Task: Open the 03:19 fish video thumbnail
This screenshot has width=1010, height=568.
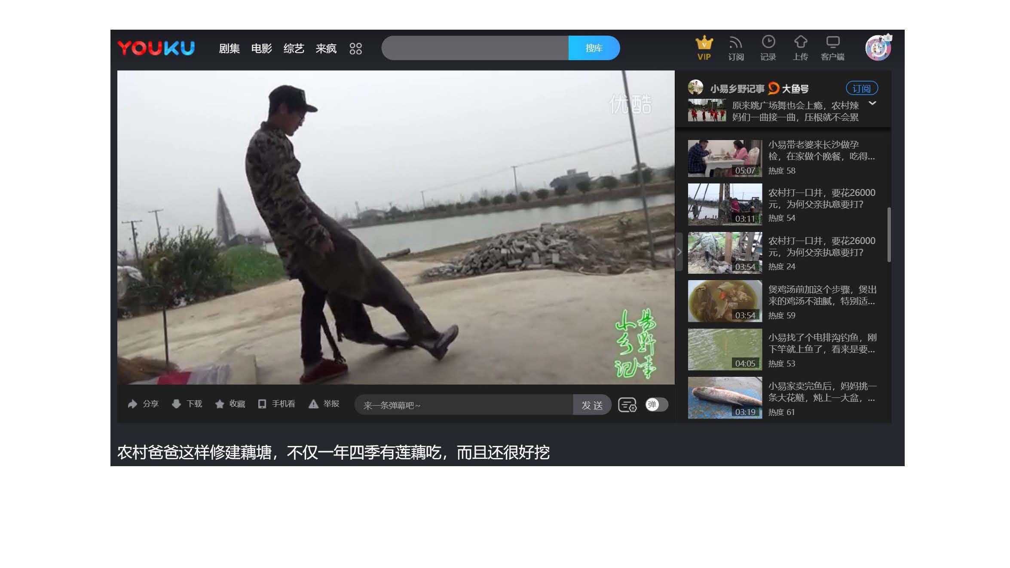Action: [x=725, y=398]
